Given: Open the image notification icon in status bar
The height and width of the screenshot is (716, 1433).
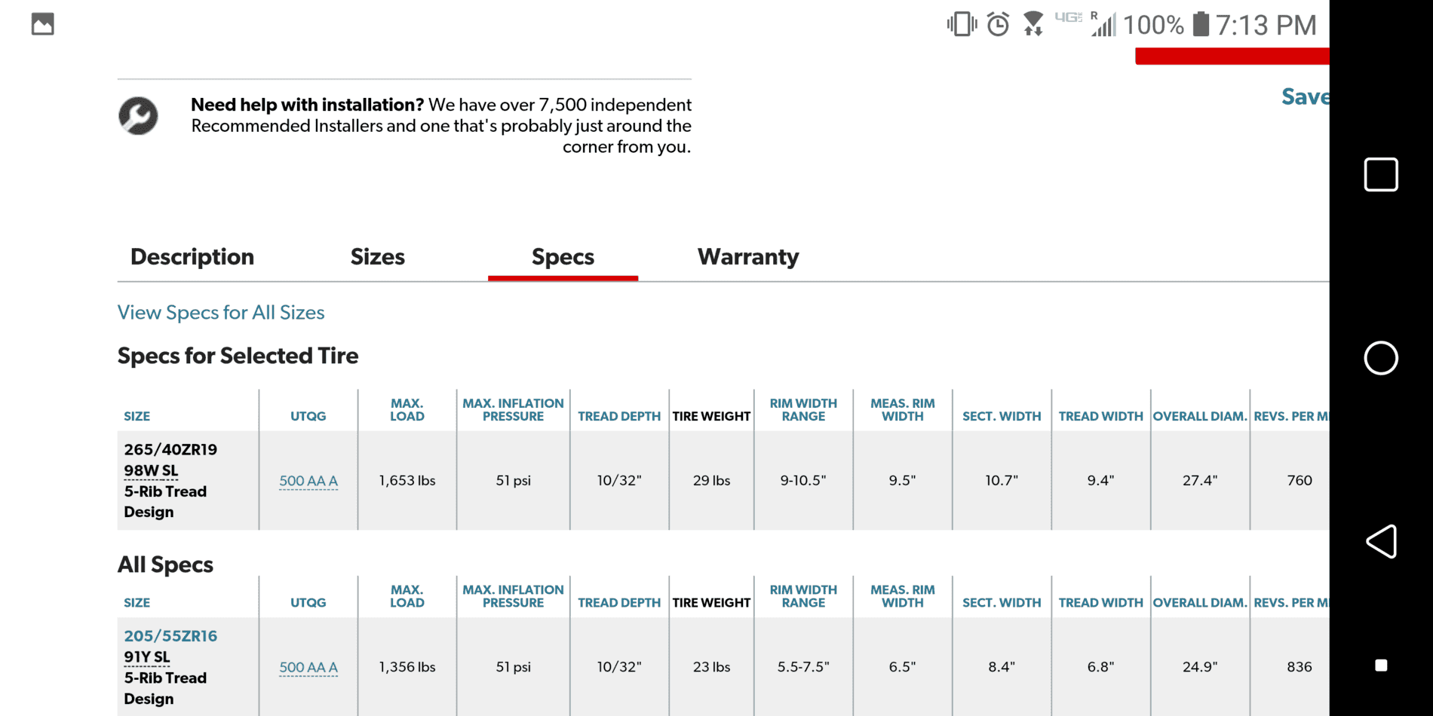Looking at the screenshot, I should [43, 24].
